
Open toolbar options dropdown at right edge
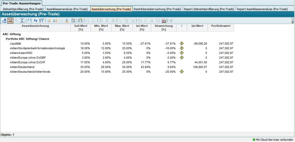[293, 22]
